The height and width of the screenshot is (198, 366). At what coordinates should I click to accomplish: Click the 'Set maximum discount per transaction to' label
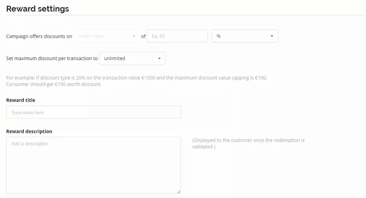point(52,59)
